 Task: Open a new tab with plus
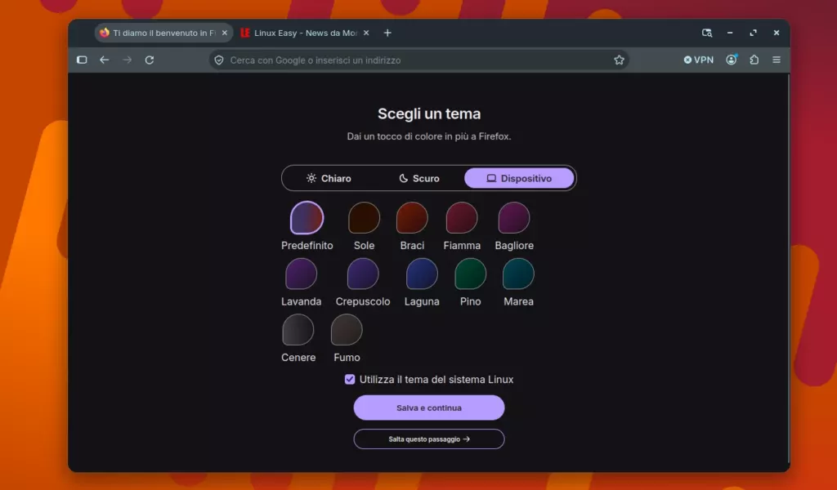point(387,33)
